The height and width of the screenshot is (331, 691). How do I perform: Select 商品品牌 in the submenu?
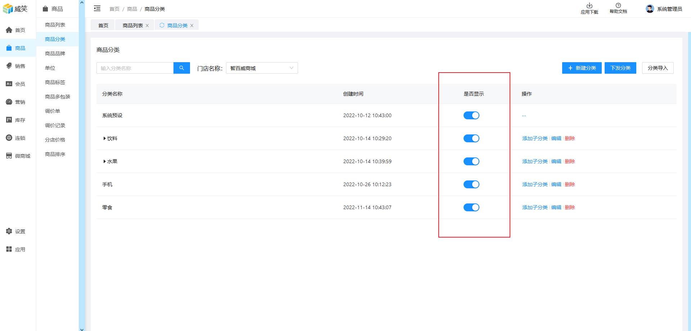(x=55, y=54)
